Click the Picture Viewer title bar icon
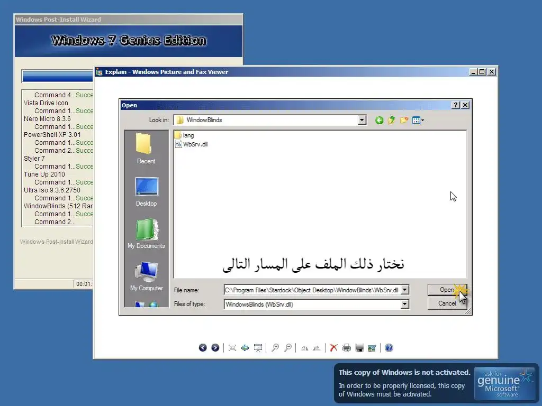This screenshot has height=406, width=542. coord(99,72)
